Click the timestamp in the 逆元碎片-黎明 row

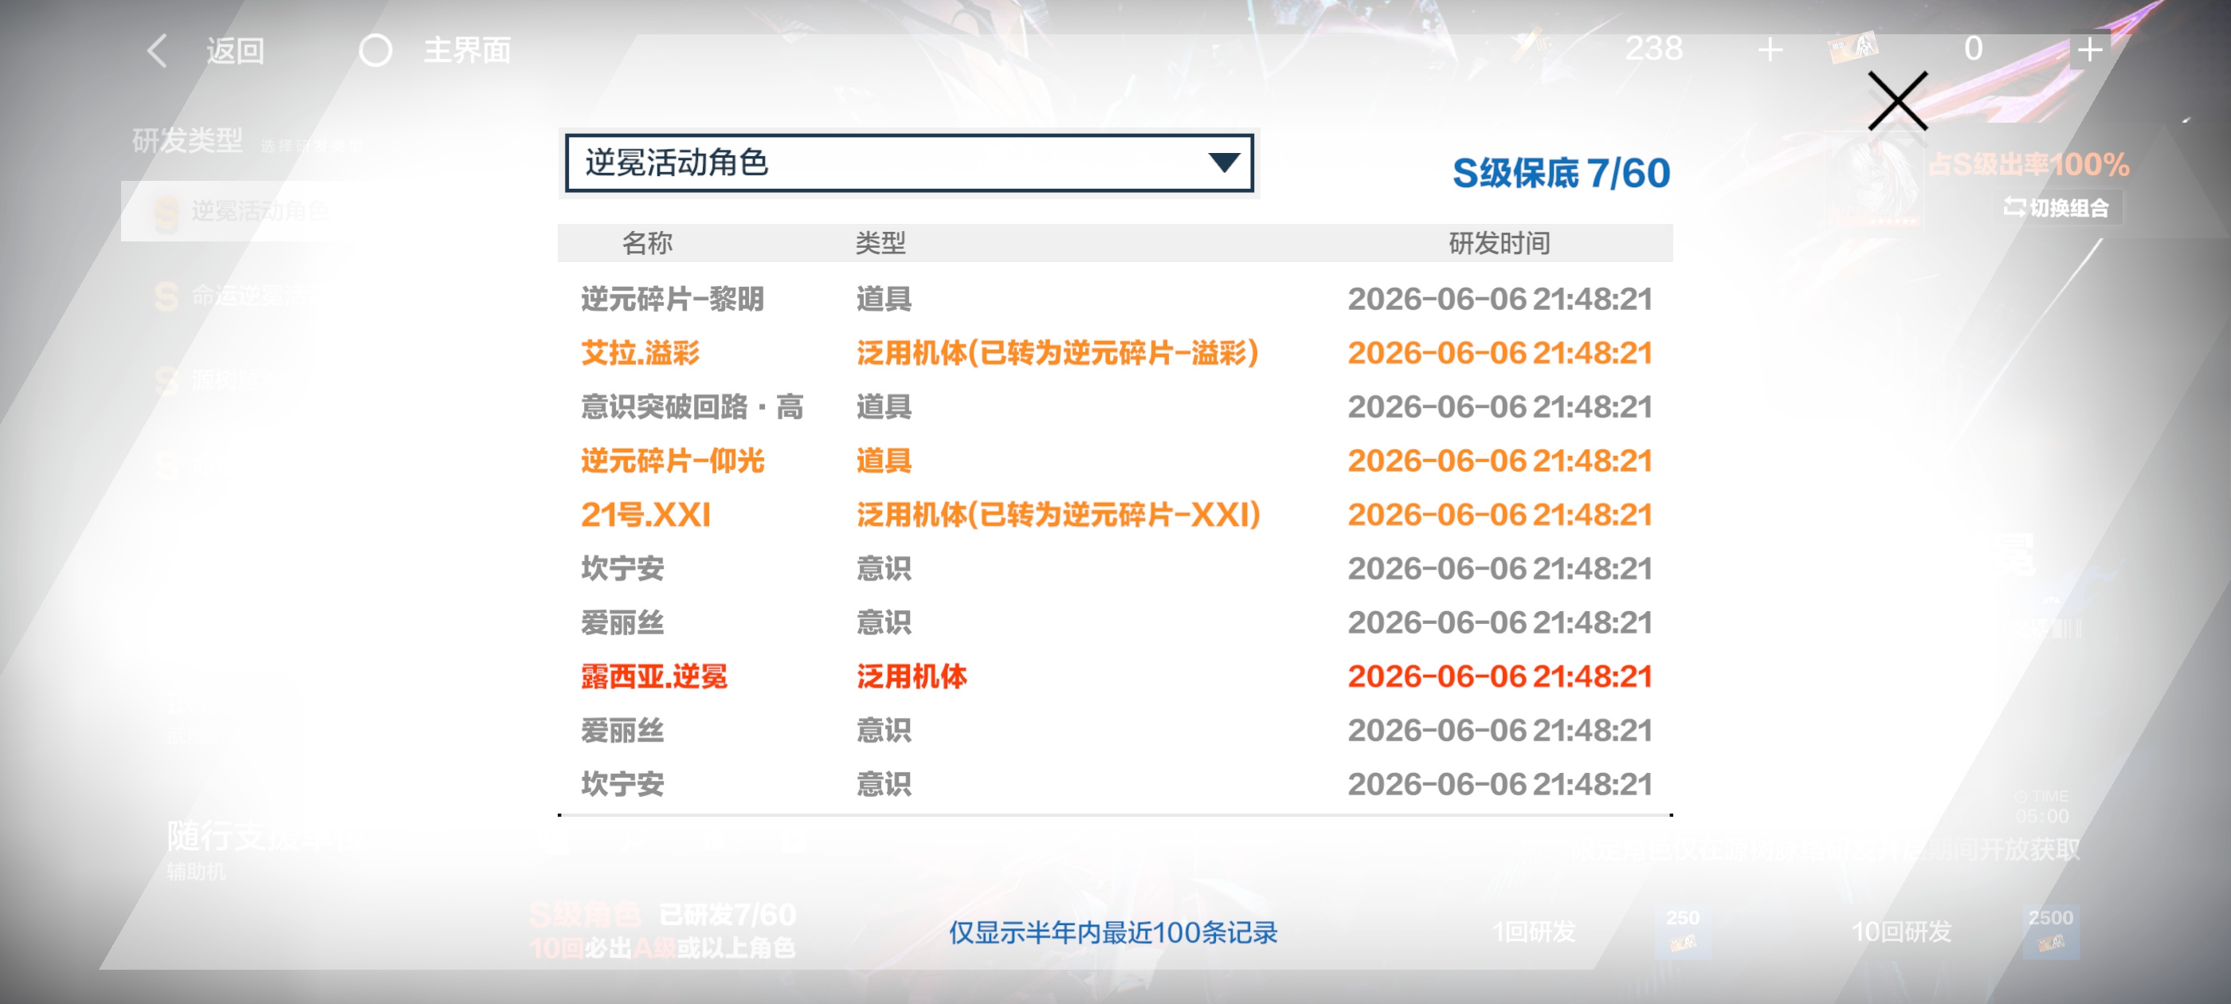coord(1500,300)
